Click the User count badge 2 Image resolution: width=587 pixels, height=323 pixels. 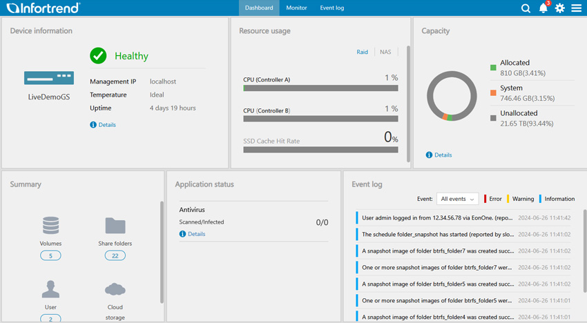[50, 318]
